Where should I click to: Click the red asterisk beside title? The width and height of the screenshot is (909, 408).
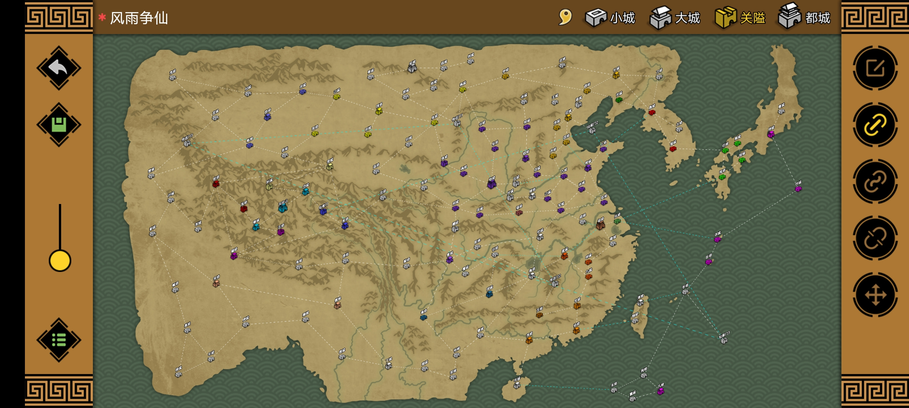[x=102, y=17]
